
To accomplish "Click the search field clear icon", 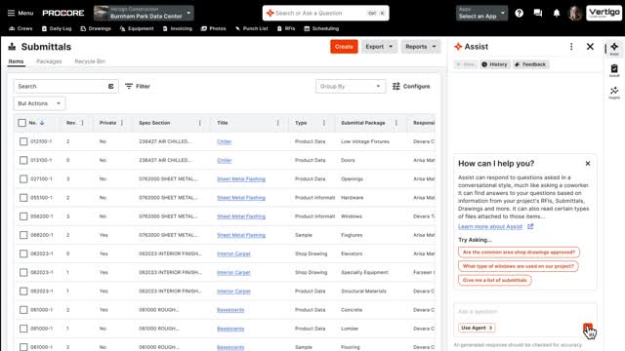I will tap(110, 87).
